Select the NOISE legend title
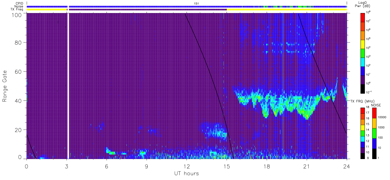 pyautogui.click(x=376, y=105)
